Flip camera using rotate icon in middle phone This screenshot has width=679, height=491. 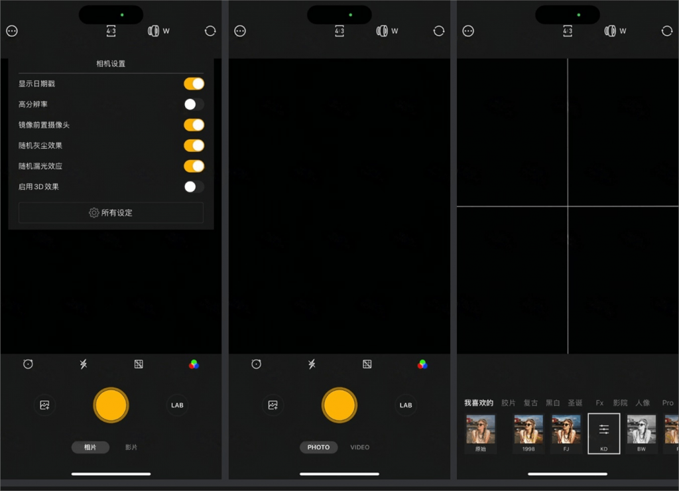pyautogui.click(x=439, y=31)
